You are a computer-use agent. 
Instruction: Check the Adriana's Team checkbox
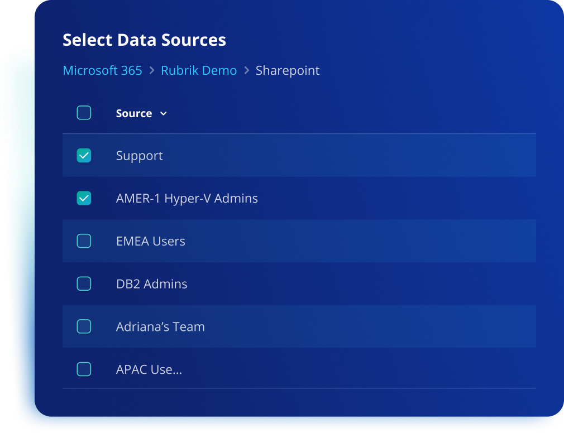[84, 326]
